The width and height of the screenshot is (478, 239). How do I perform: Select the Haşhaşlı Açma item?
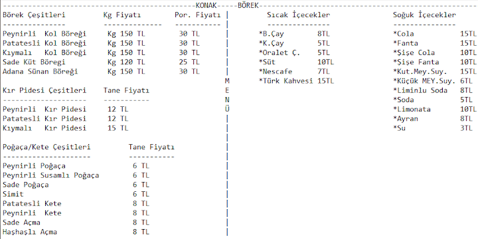(x=30, y=232)
